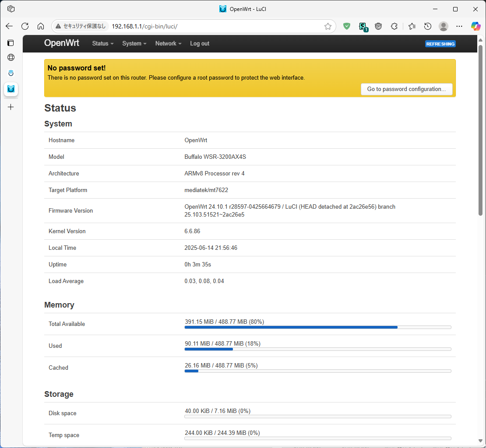
Task: Click the kernel version value 6.6.86
Action: 192,231
